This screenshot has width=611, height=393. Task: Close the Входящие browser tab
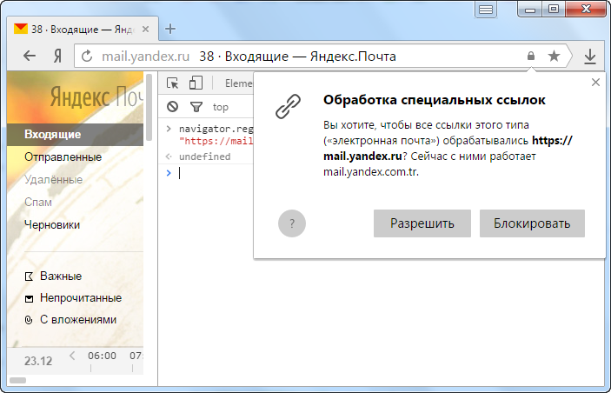coord(145,30)
